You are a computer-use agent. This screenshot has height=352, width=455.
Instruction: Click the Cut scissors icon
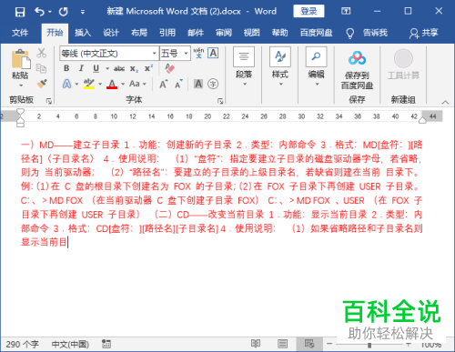coord(42,53)
